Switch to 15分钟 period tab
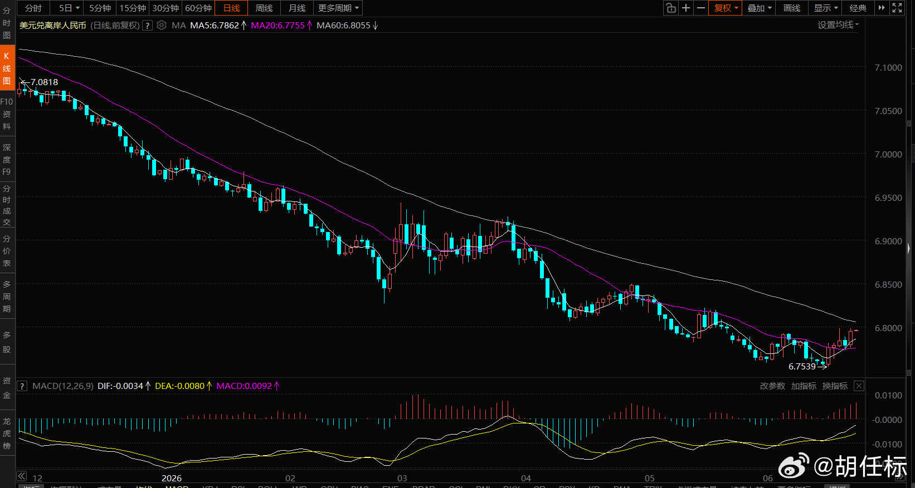Screen dimensions: 915x488 [133, 8]
